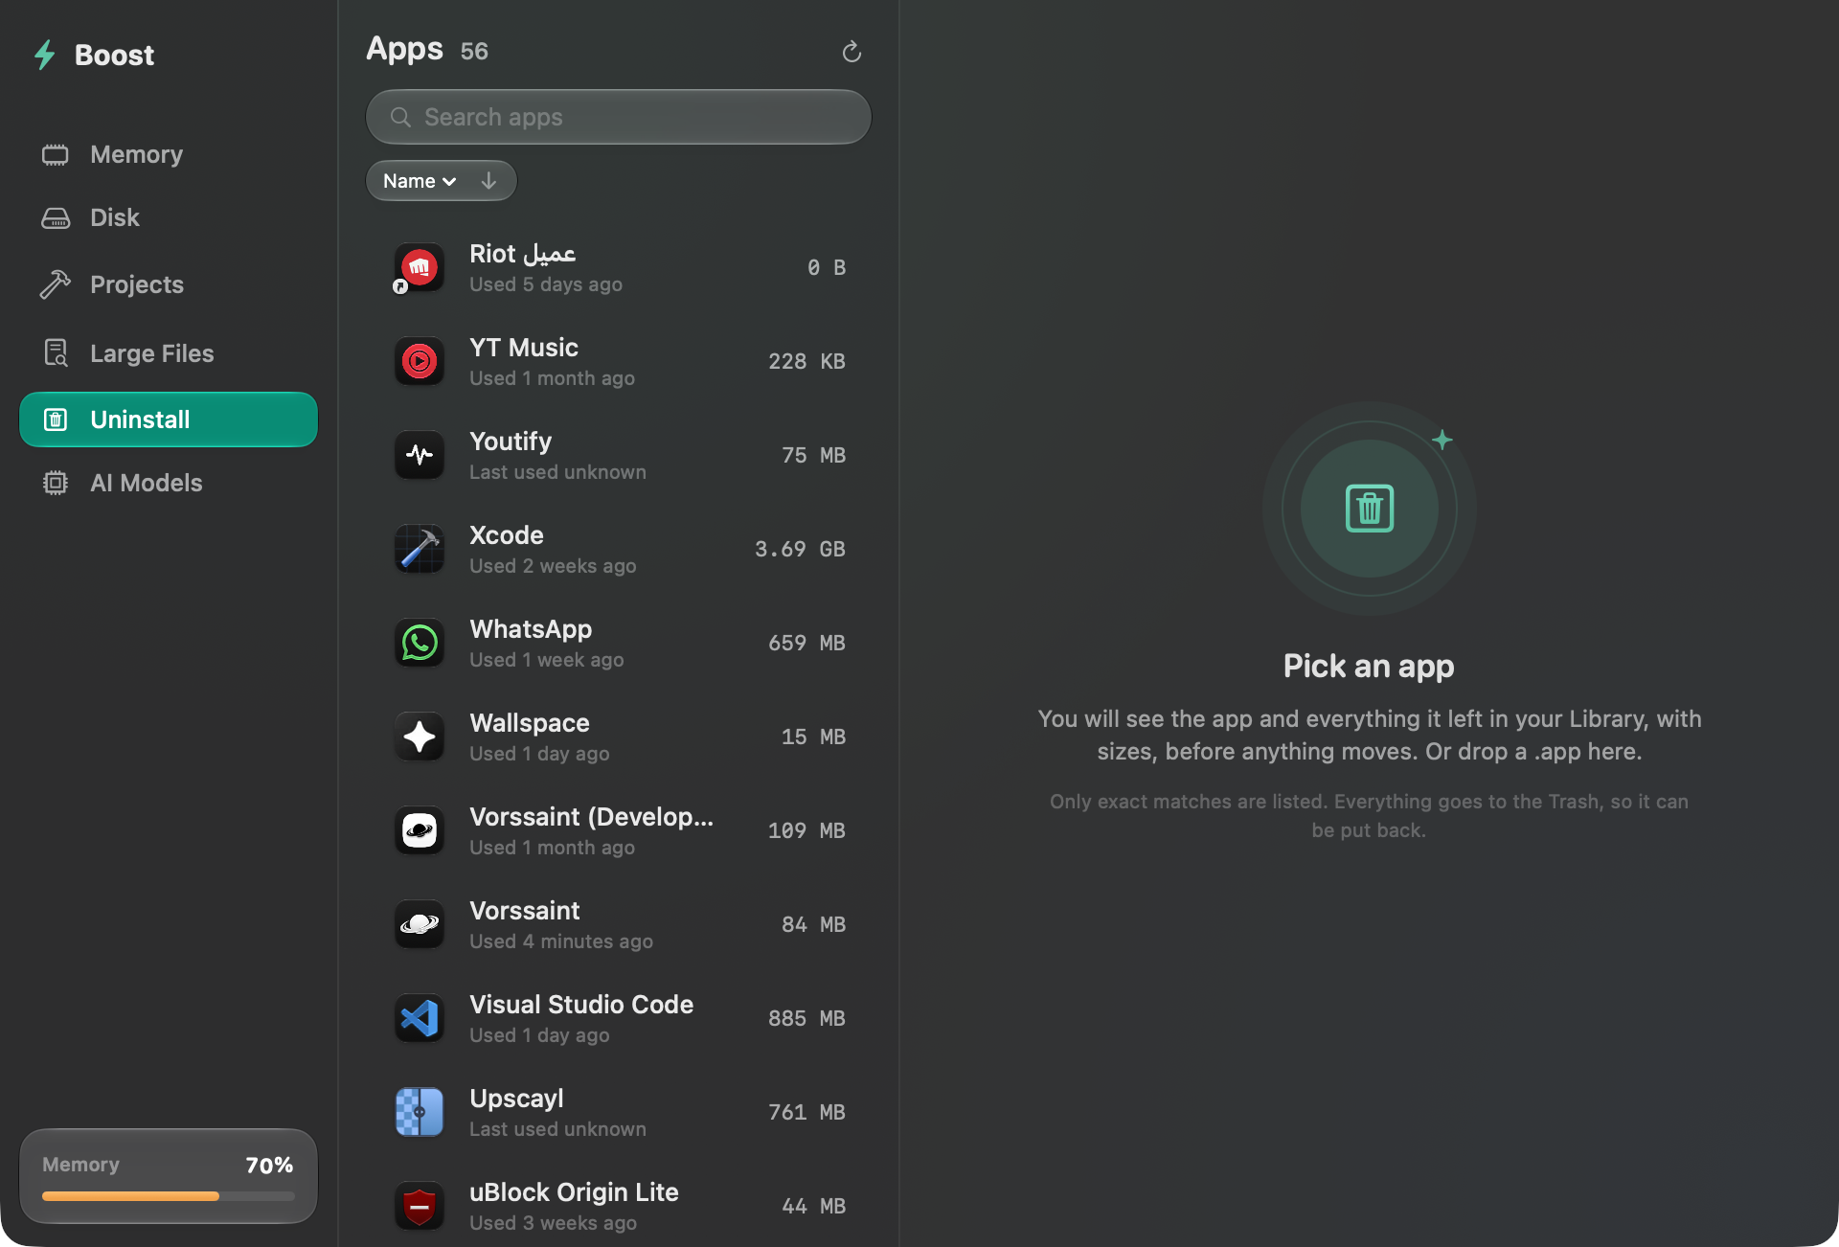Click the uBlock Origin Lite shield icon
This screenshot has height=1247, width=1839.
click(x=420, y=1206)
